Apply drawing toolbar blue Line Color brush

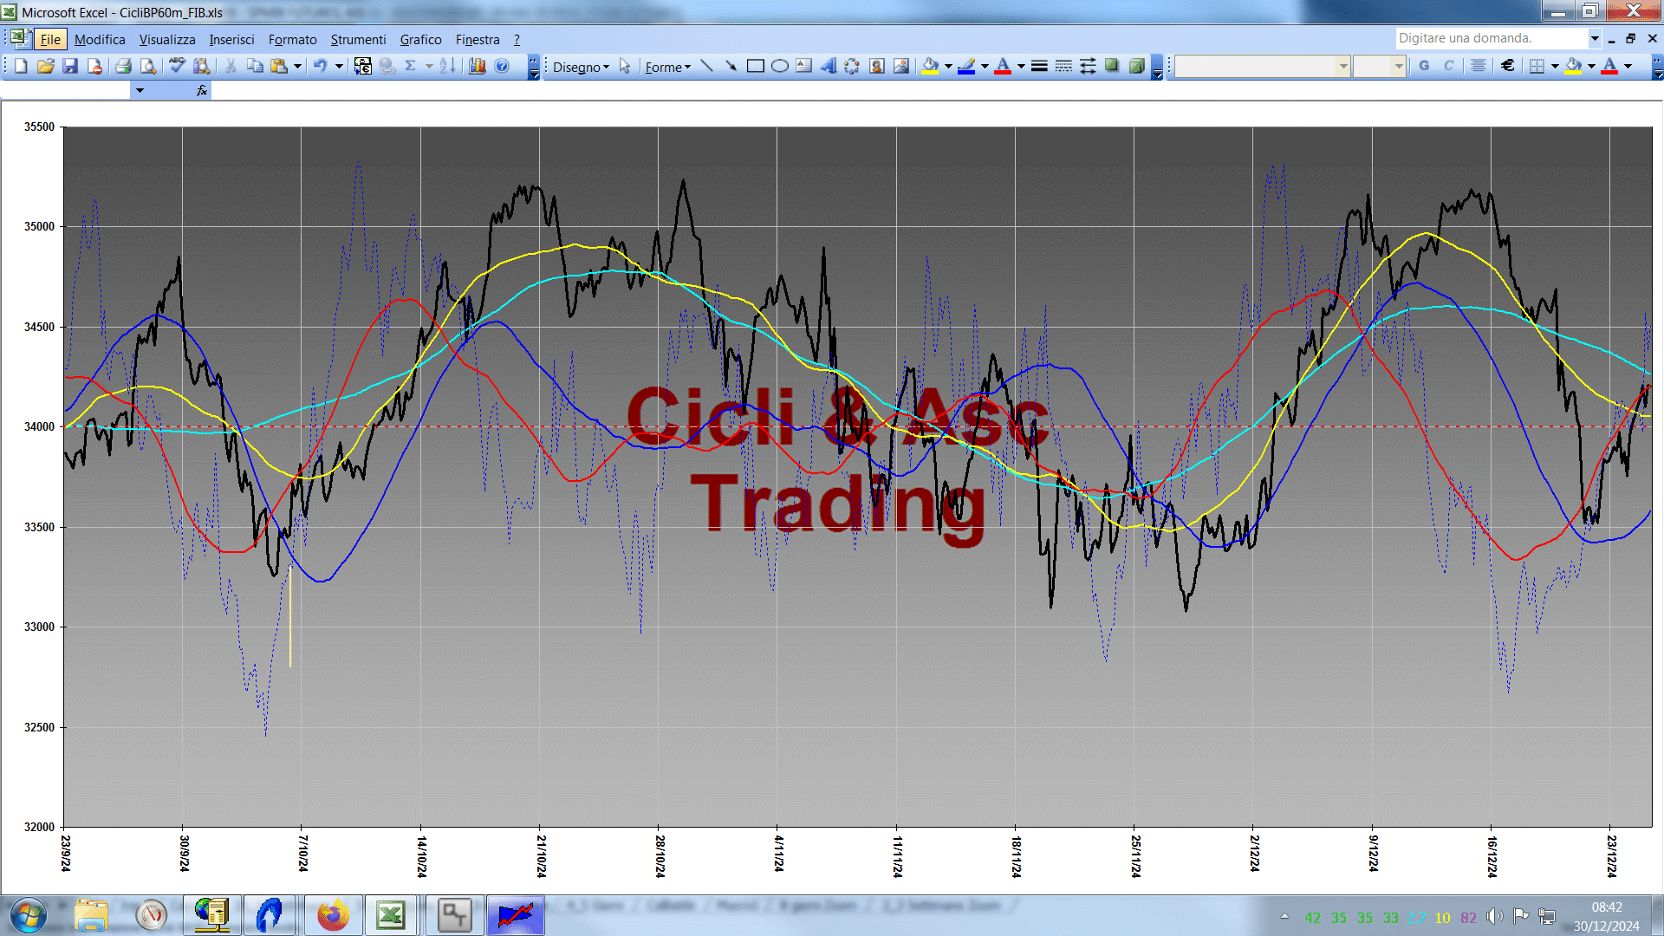pos(966,66)
